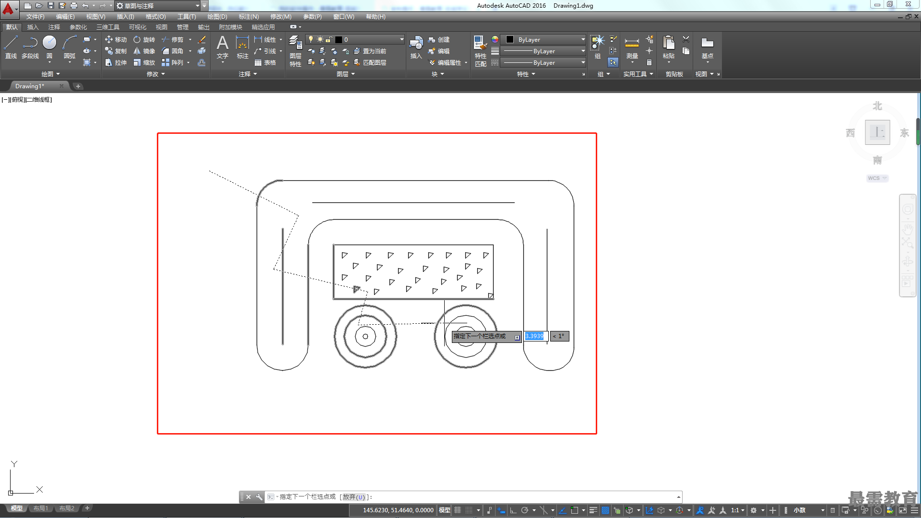The image size is (921, 518).
Task: Open the Draw (绘图) menu
Action: (217, 17)
